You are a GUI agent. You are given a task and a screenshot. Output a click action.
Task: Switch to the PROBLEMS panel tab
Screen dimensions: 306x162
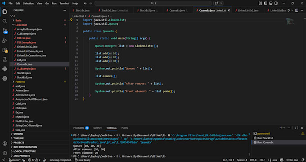(x=81, y=128)
